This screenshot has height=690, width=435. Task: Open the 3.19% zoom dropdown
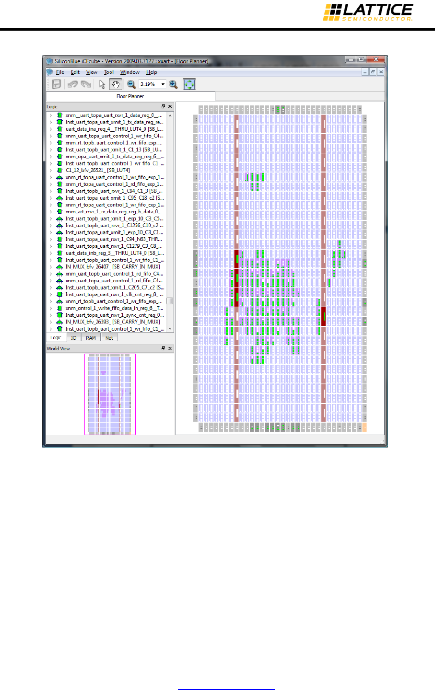[163, 84]
